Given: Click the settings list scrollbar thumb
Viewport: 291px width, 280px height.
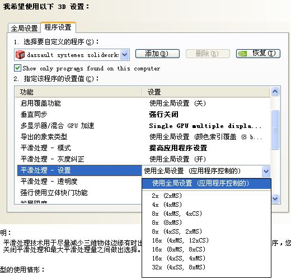Looking at the screenshot, I should pos(275,130).
